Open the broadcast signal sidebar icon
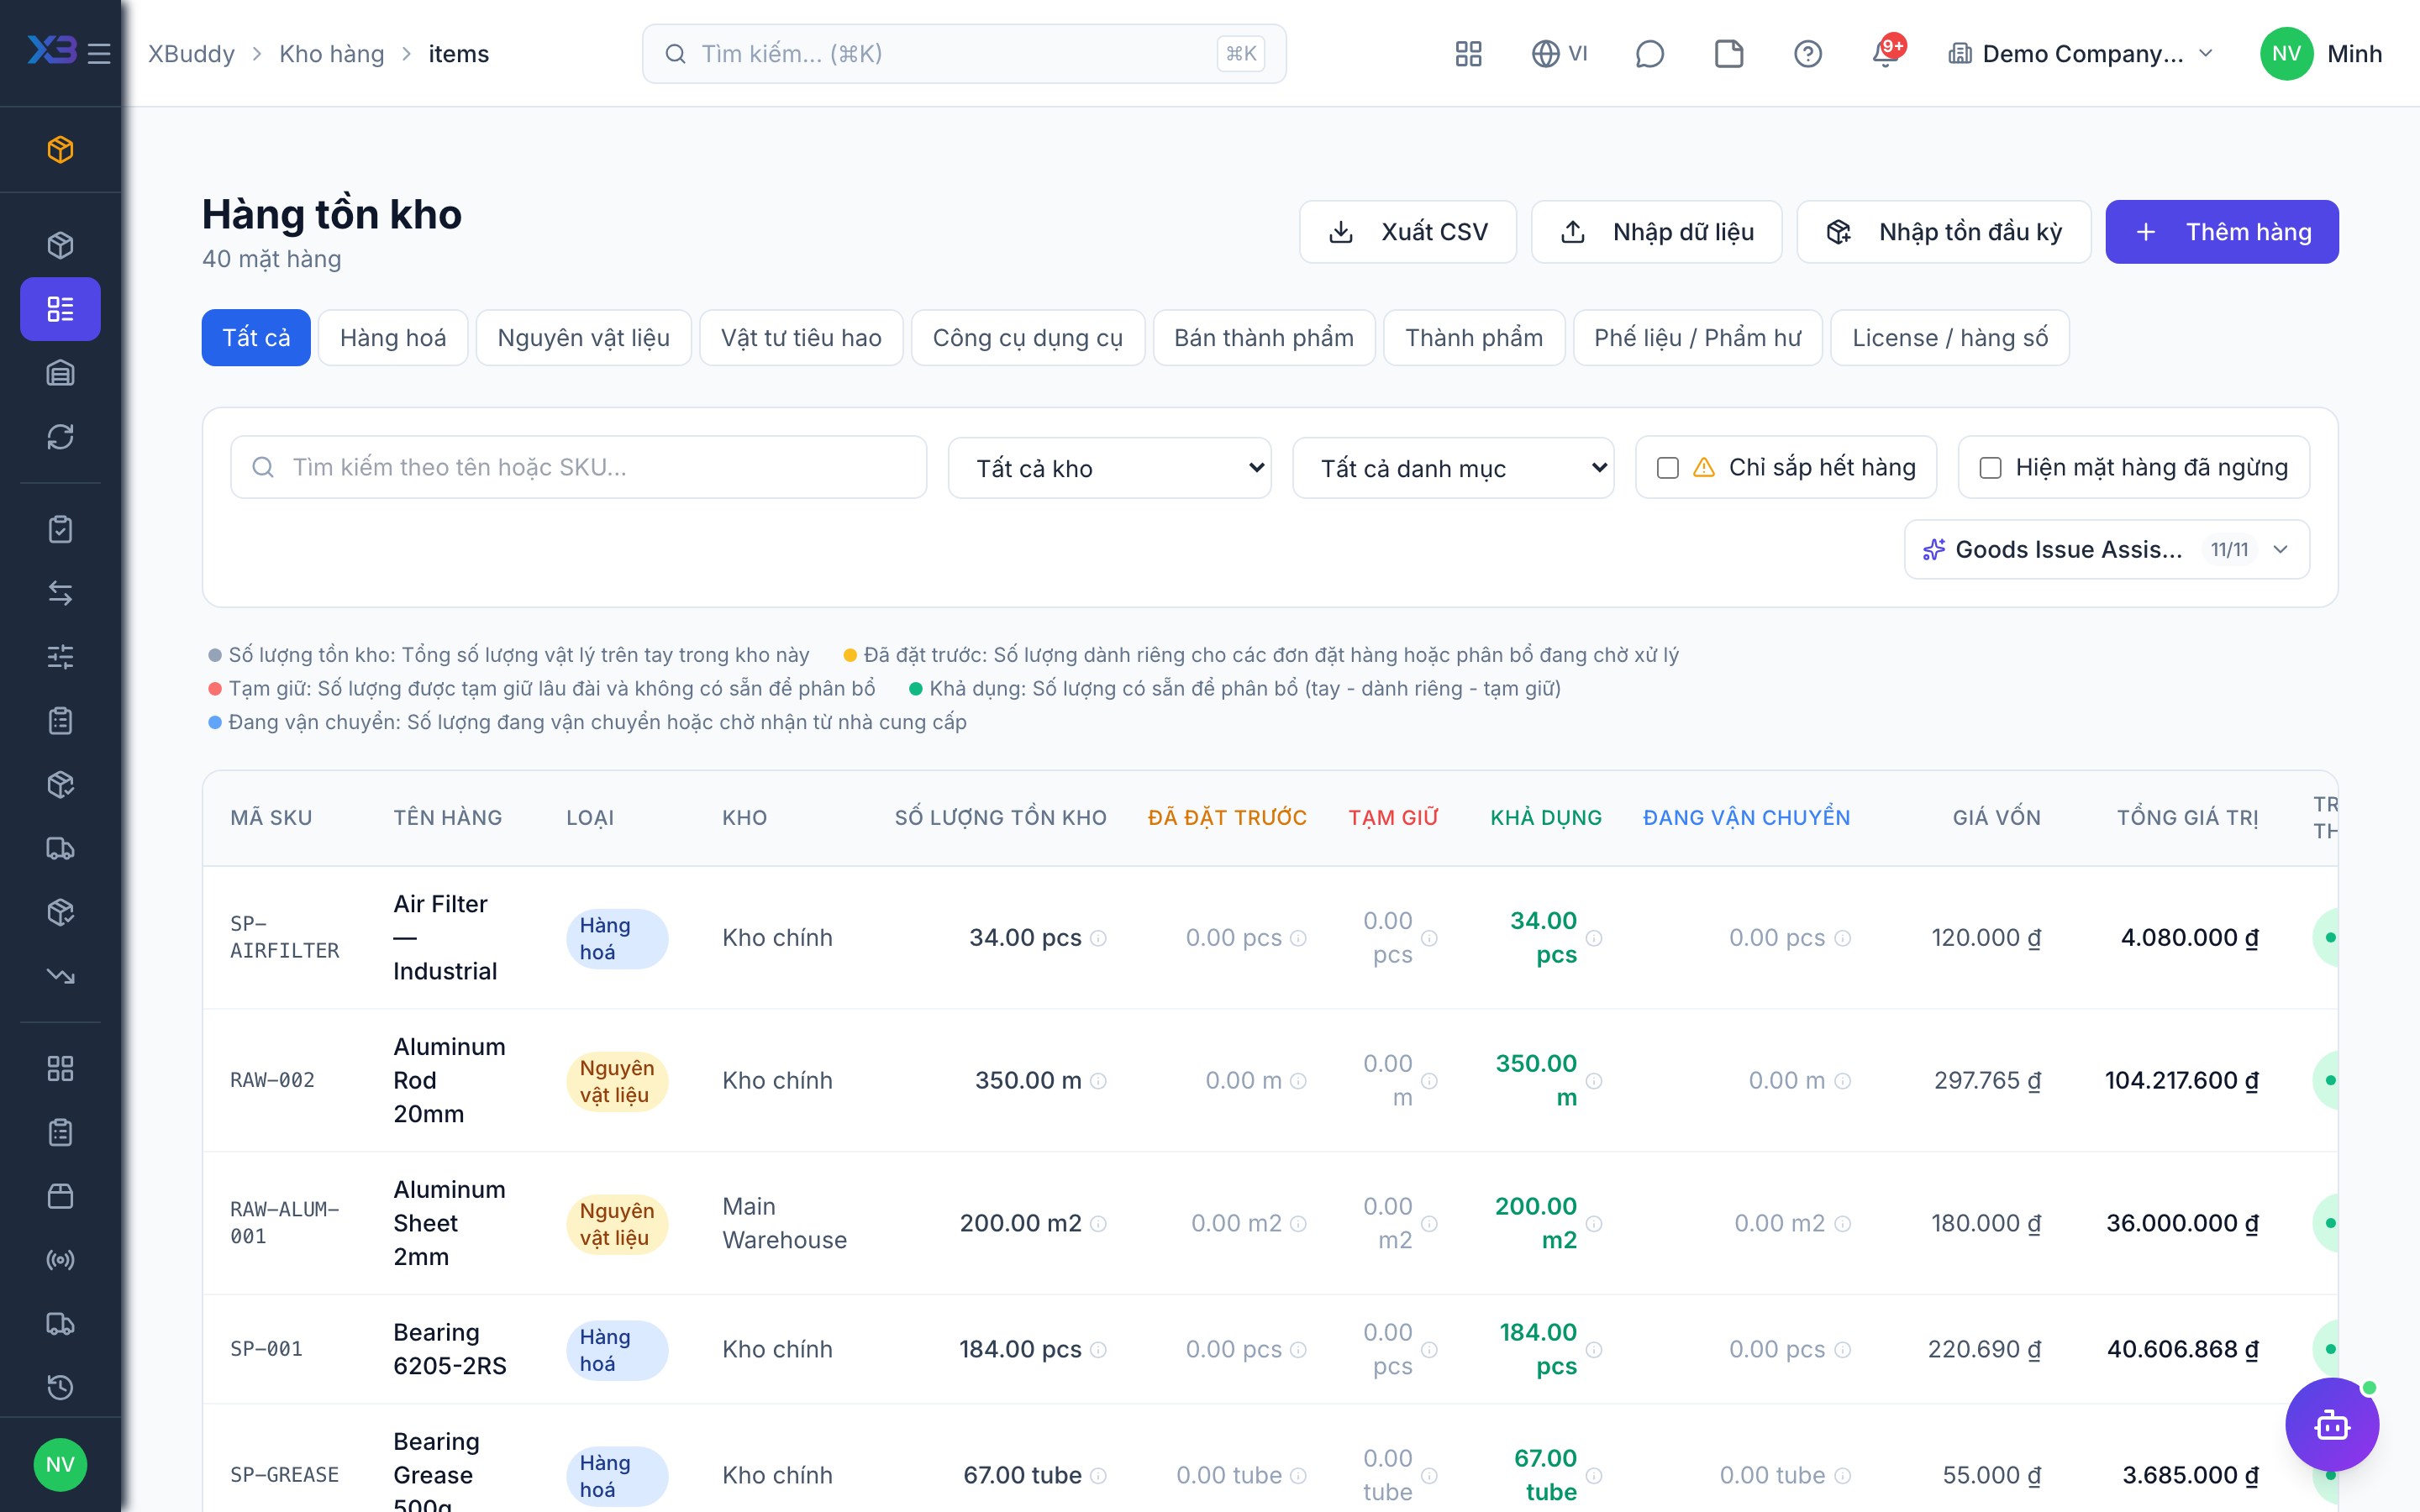Screen dimensions: 2420x1512 point(60,1260)
